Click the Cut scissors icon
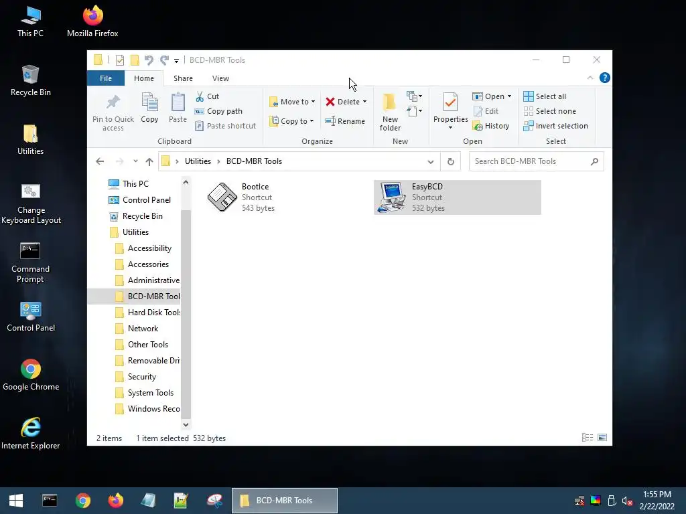686x514 pixels. click(x=200, y=96)
